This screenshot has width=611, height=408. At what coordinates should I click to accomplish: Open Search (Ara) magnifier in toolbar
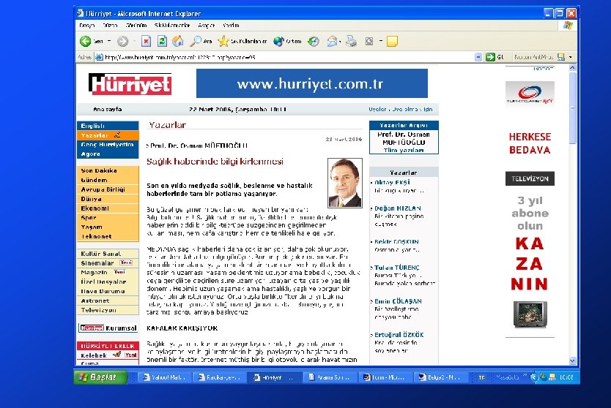201,41
